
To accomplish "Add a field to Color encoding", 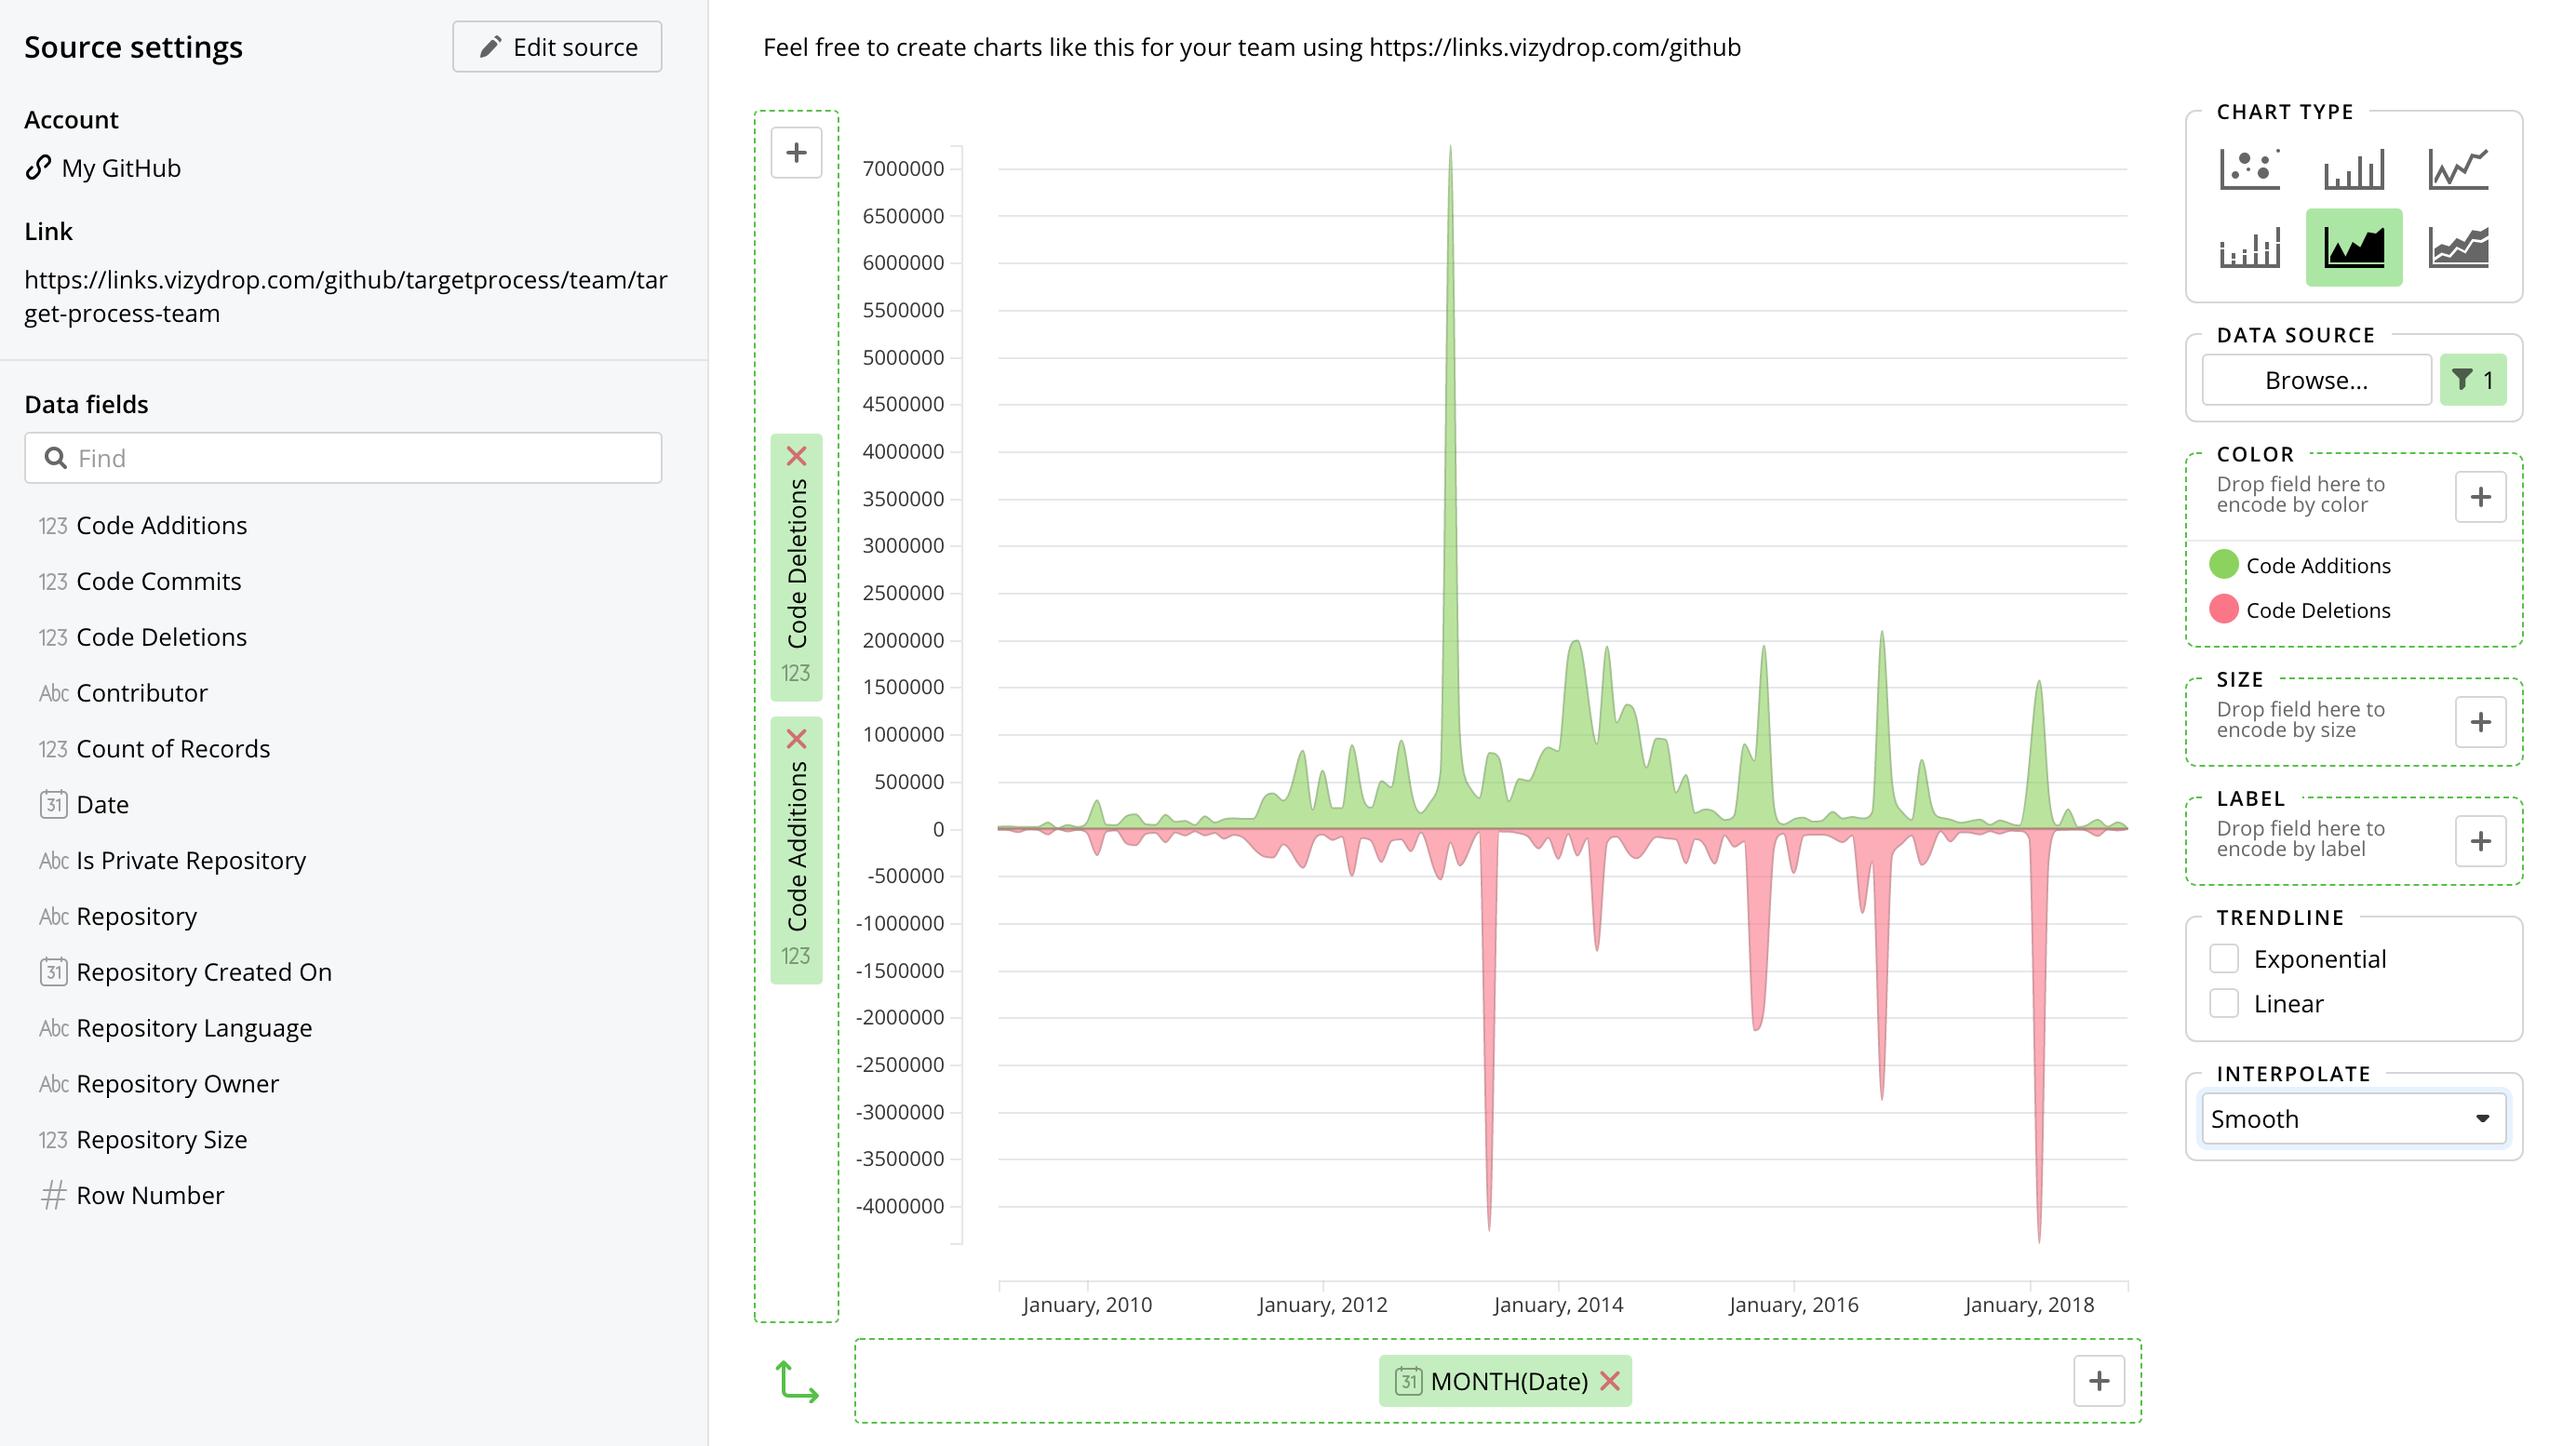I will [2480, 496].
